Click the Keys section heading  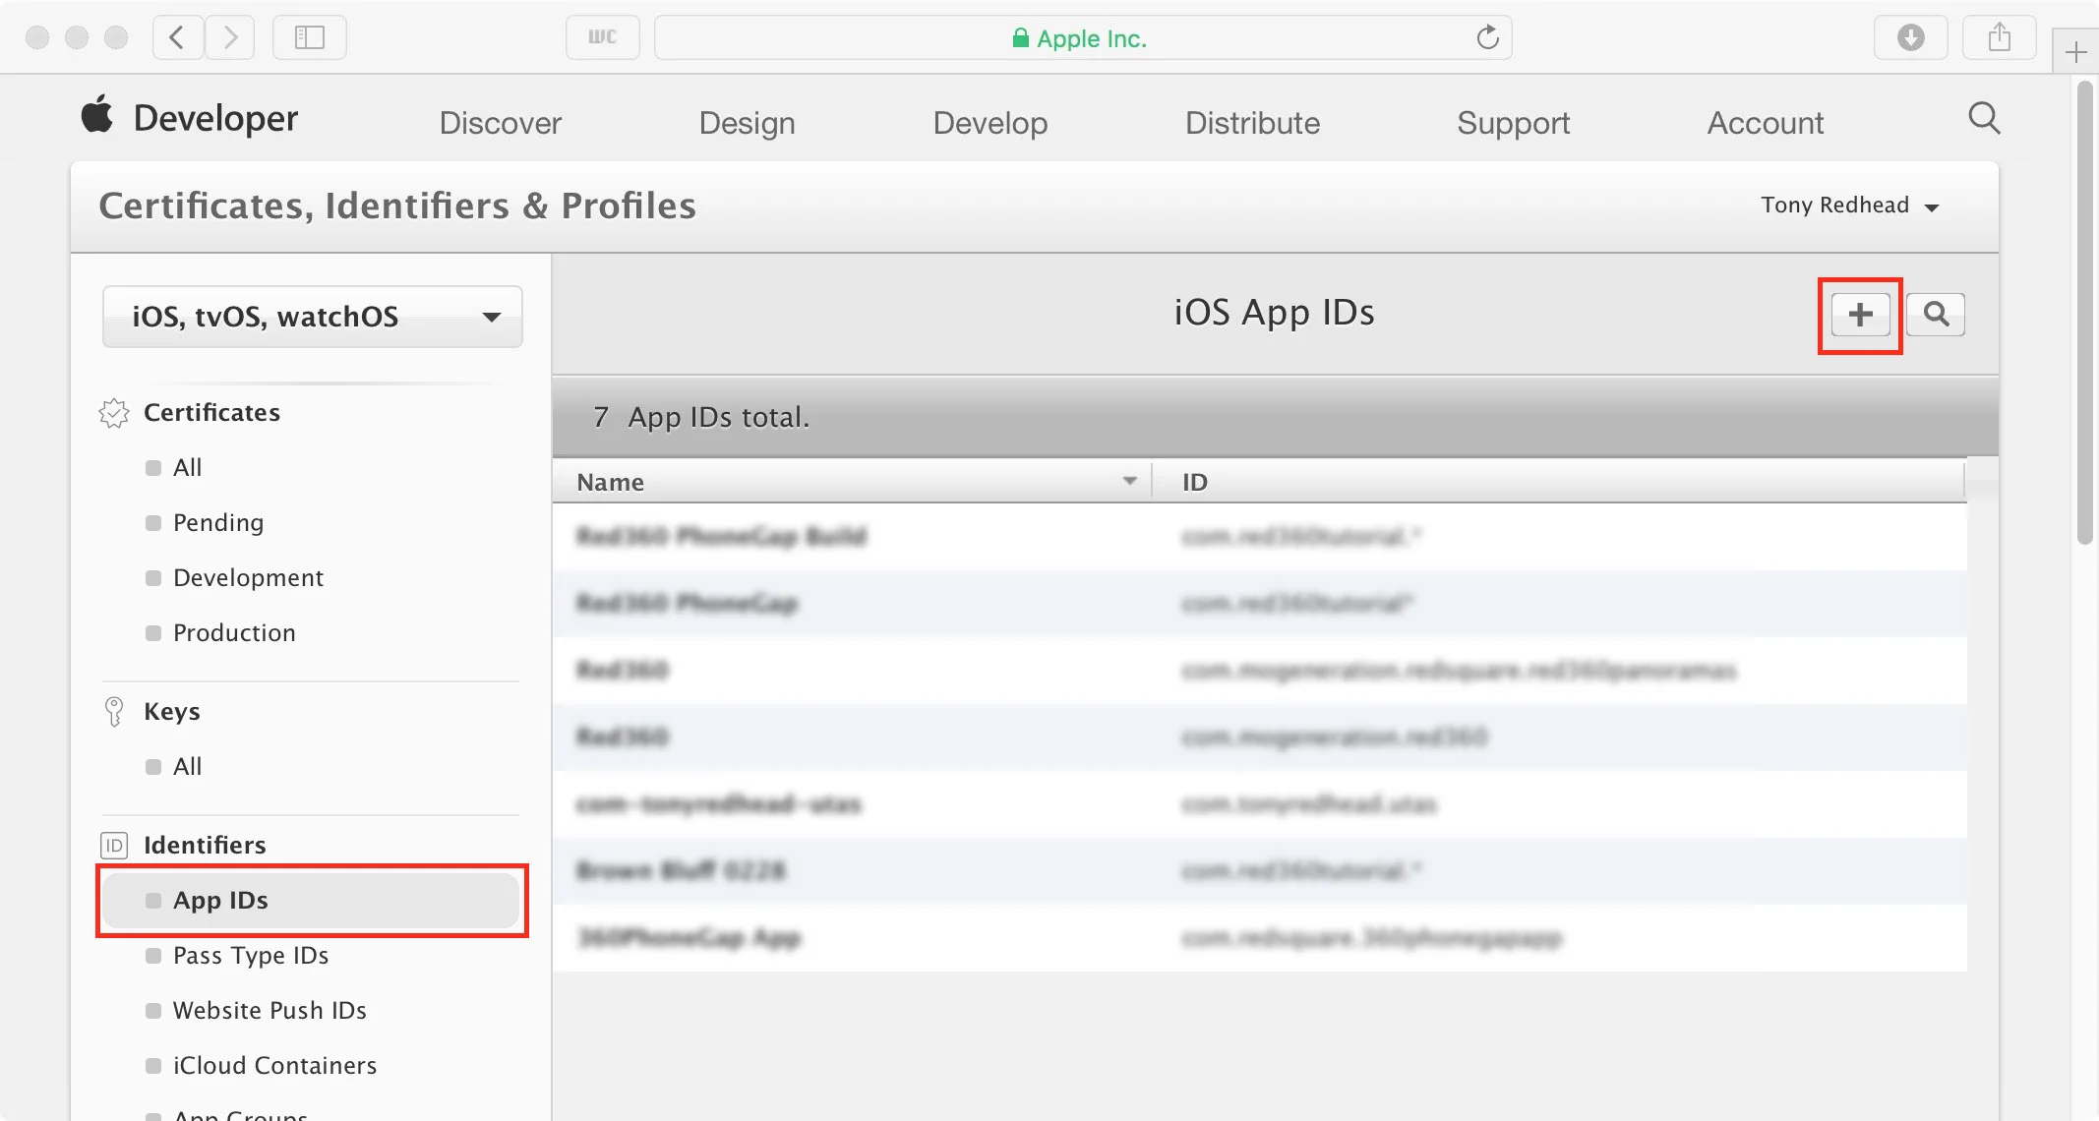point(171,712)
